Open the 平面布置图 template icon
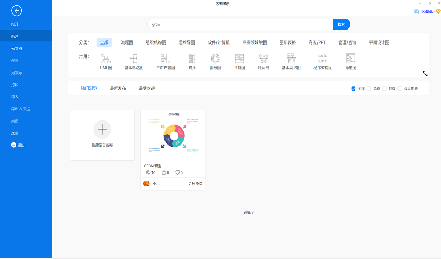441x259 pixels. click(x=166, y=59)
